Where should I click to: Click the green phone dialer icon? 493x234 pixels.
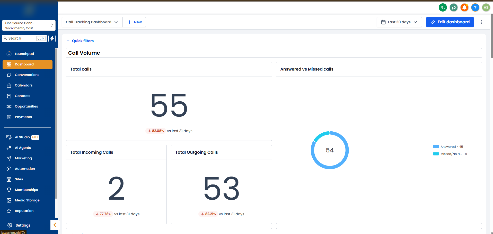[x=443, y=7]
